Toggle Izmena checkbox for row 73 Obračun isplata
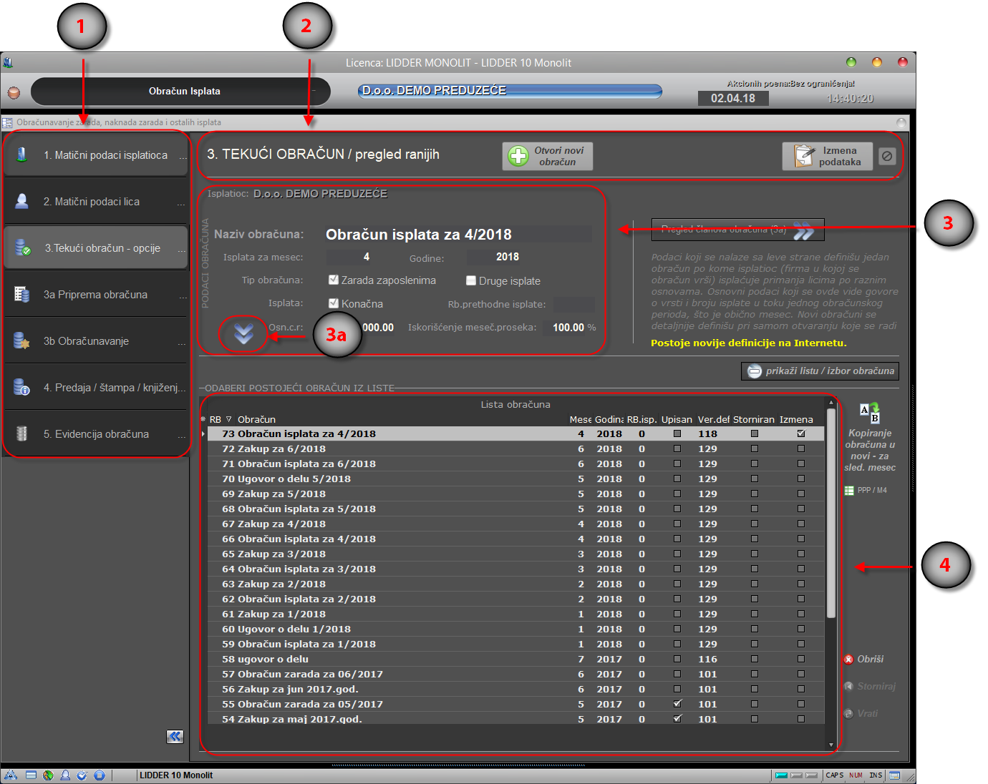Image resolution: width=988 pixels, height=784 pixels. click(800, 433)
